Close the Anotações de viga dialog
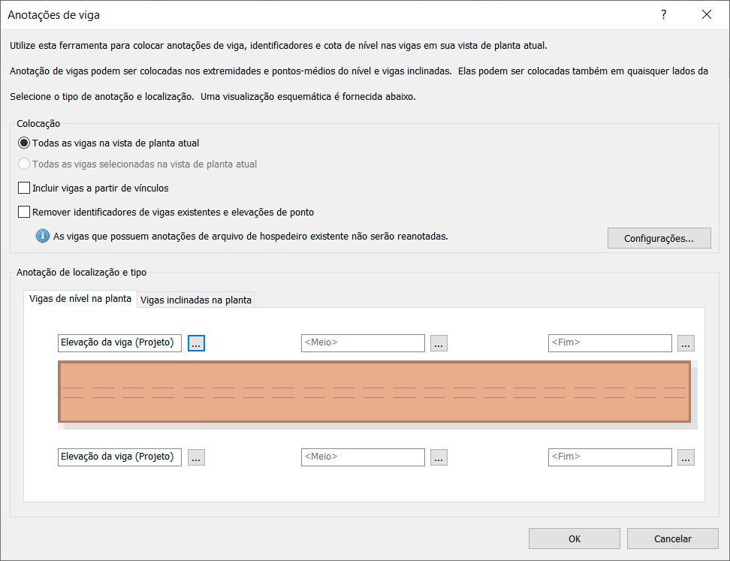The height and width of the screenshot is (561, 730). [706, 14]
